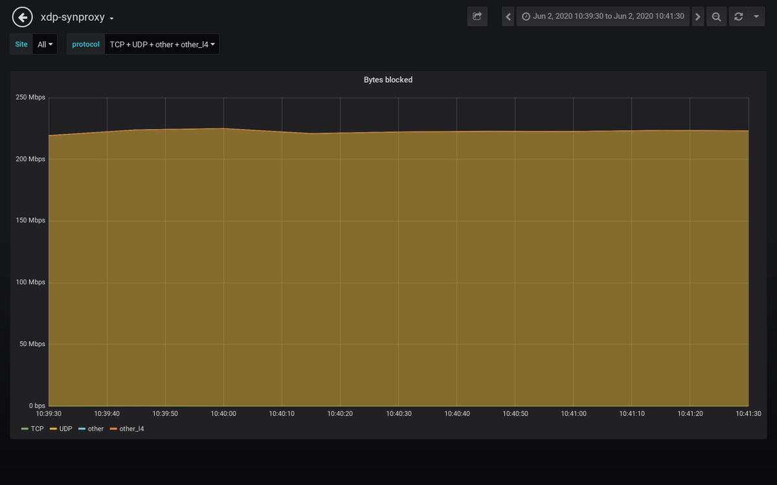Isolate the other_l4 series in legend
777x485 pixels.
coord(131,428)
